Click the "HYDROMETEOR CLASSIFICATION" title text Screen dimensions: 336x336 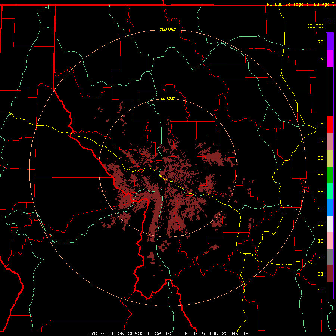coord(131,333)
